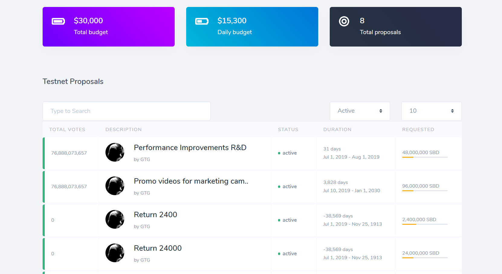Viewport: 502px width, 274px height.
Task: Click the avatar for Return 2400 proposal
Action: (115, 219)
